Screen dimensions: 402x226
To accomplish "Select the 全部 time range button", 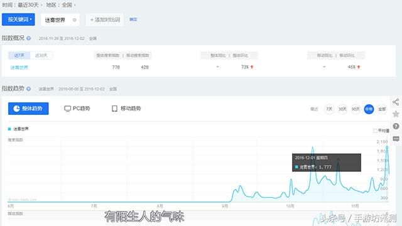I will point(382,109).
